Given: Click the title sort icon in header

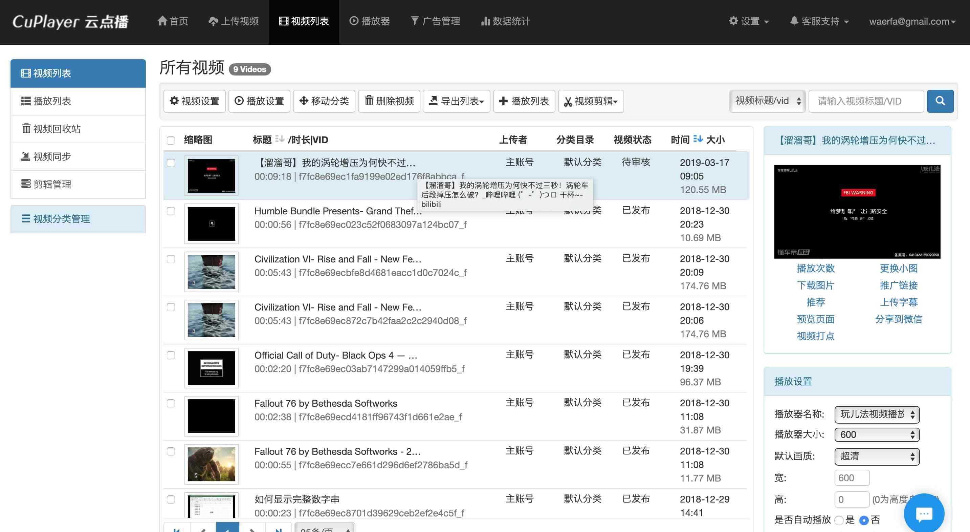Looking at the screenshot, I should [x=280, y=139].
